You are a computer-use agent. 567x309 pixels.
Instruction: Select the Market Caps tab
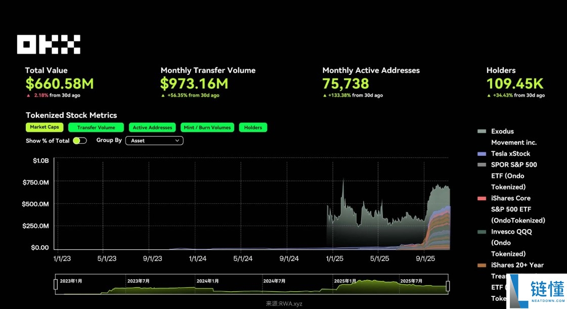click(x=45, y=127)
